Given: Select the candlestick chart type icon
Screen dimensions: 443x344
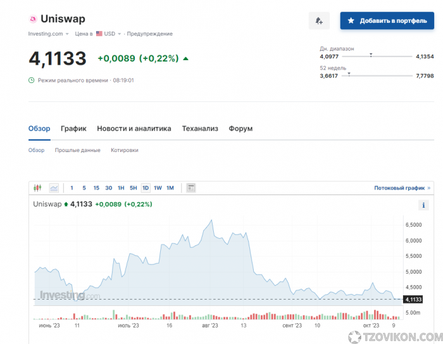Looking at the screenshot, I should point(37,188).
